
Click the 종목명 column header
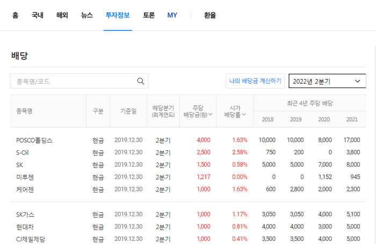point(24,111)
